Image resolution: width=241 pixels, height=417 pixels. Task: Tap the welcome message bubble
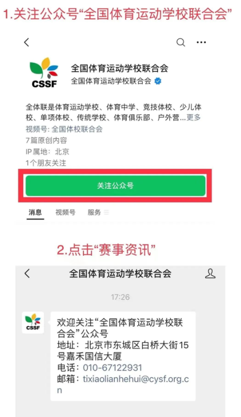click(123, 356)
